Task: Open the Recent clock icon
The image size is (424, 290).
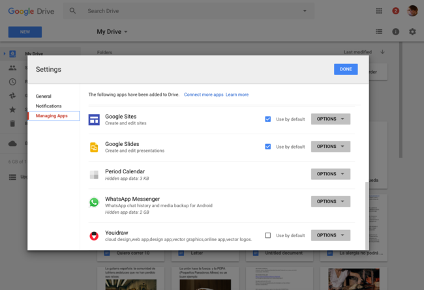Action: coord(12,81)
